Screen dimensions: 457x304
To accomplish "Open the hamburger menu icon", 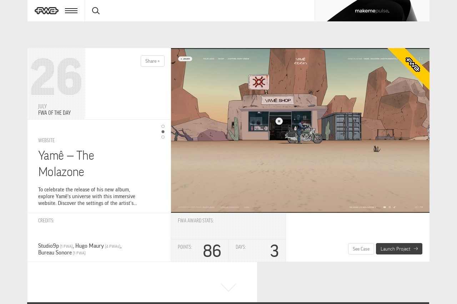I will (x=71, y=11).
